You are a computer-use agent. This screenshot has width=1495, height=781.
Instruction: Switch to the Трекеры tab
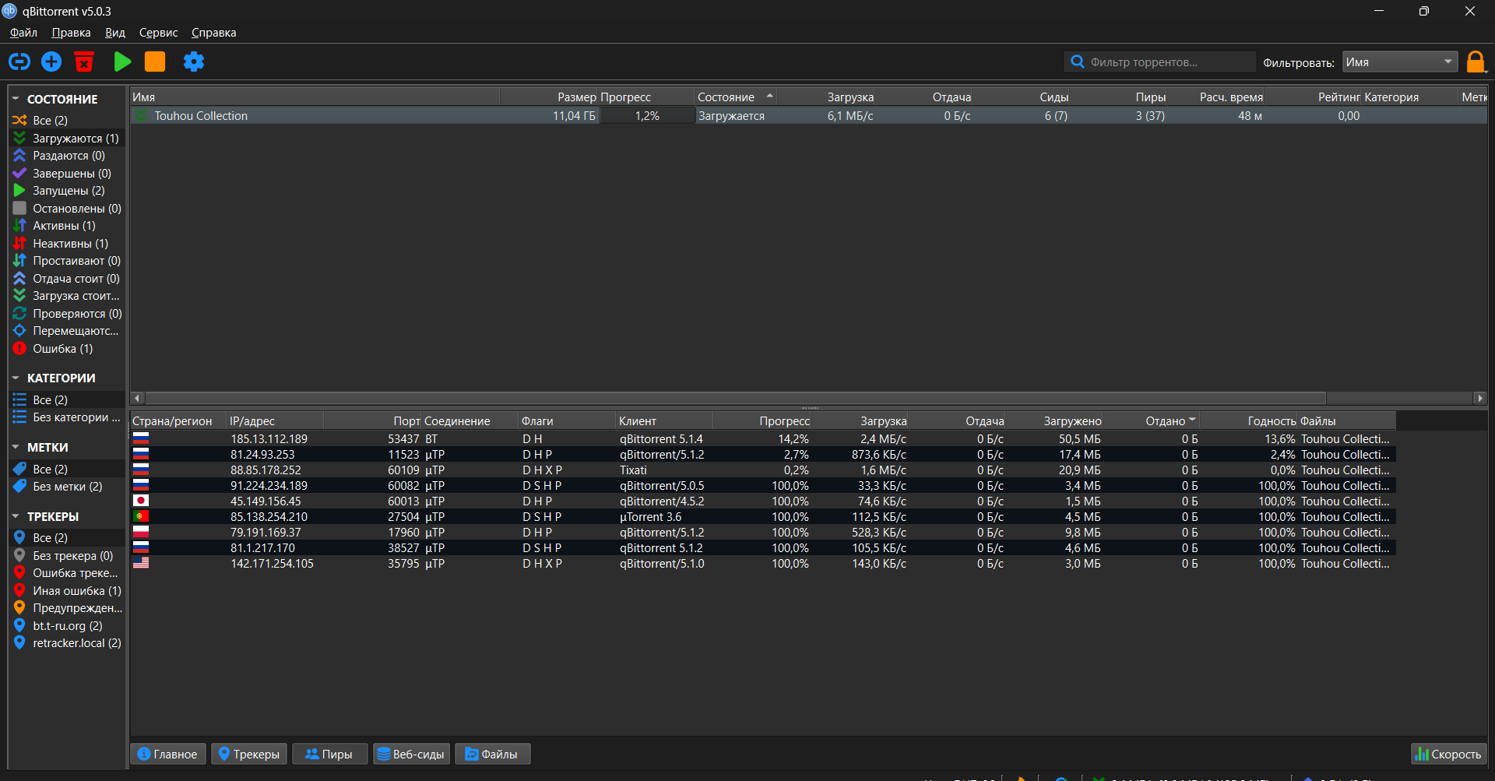point(249,754)
